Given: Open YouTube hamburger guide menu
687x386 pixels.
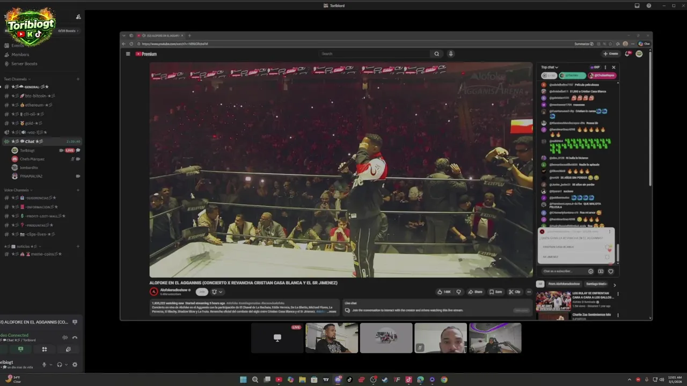Looking at the screenshot, I should click(x=128, y=54).
